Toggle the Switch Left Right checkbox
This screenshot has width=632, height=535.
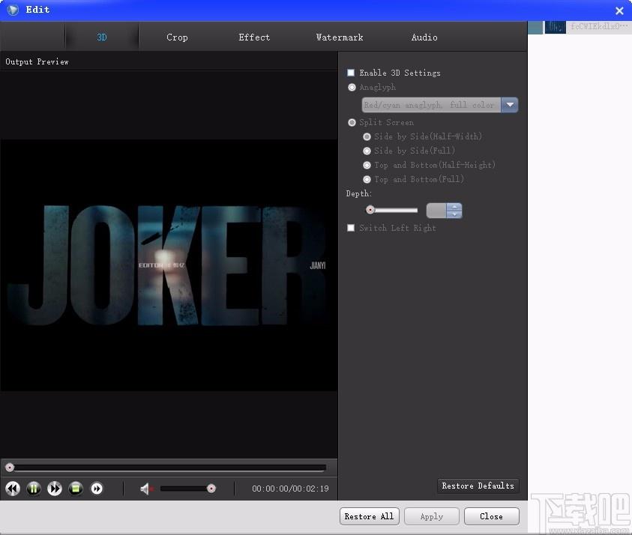click(351, 228)
